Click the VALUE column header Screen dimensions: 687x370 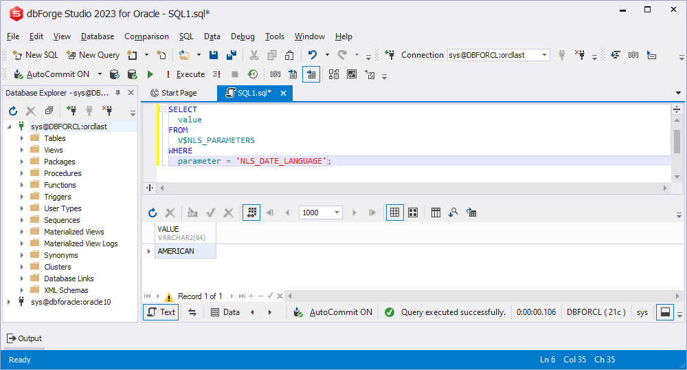coord(185,232)
